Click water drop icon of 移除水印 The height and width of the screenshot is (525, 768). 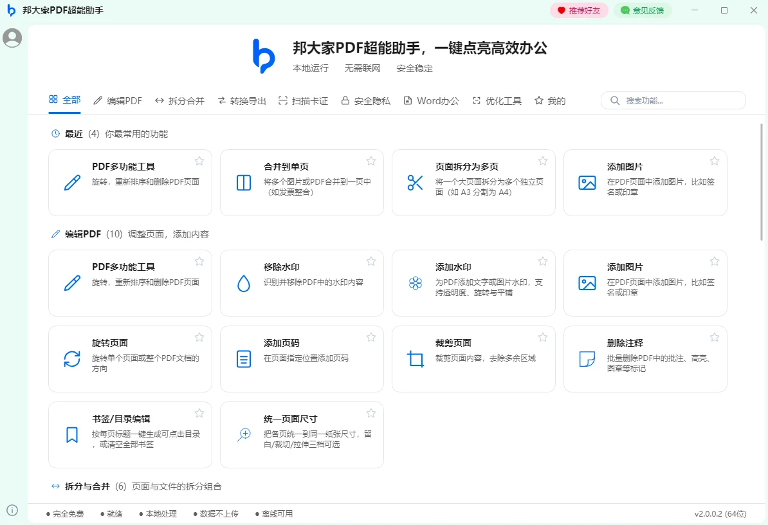244,283
